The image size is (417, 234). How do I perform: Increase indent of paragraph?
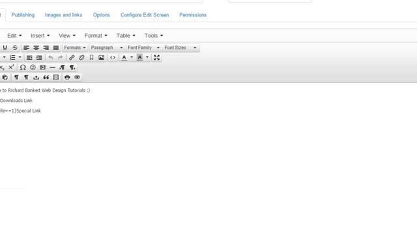39,58
